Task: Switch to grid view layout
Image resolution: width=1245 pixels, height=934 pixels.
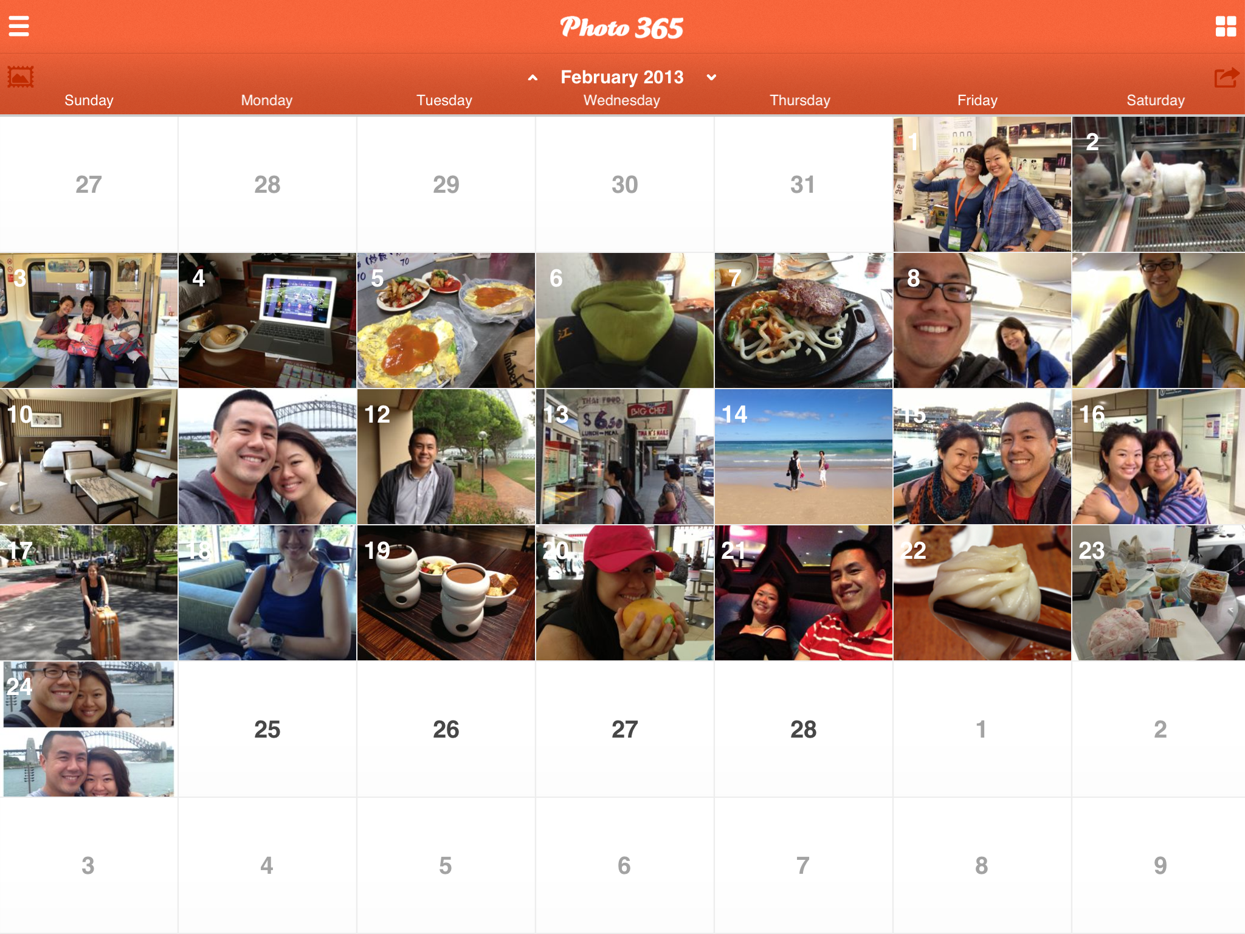Action: [x=1226, y=27]
